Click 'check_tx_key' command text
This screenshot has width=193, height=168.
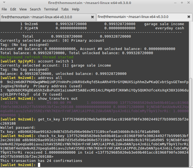pyautogui.click(x=51, y=136)
